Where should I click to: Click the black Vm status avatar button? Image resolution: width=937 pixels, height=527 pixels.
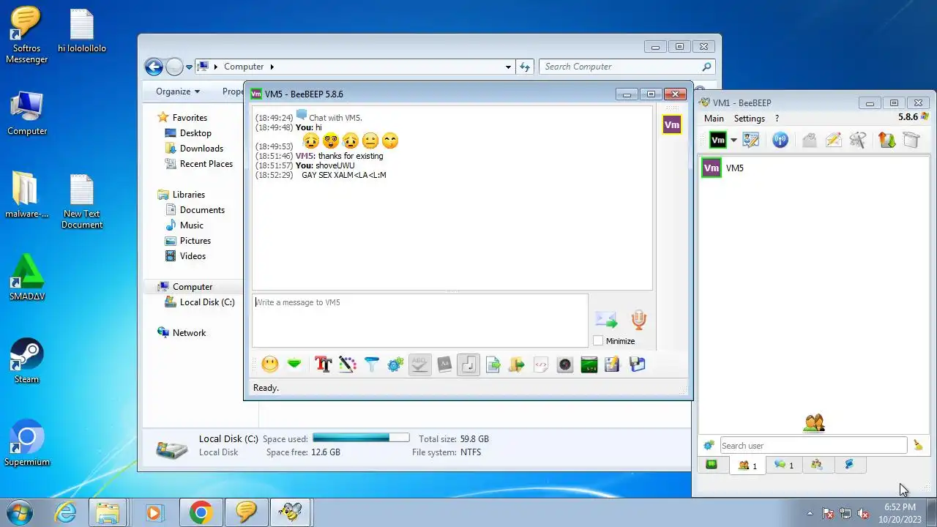coord(718,140)
